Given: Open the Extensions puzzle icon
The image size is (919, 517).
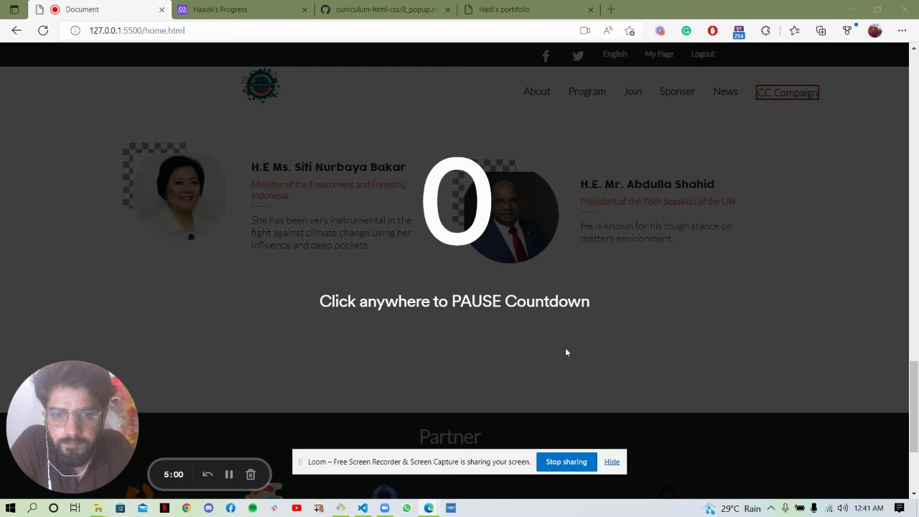Looking at the screenshot, I should click(765, 30).
